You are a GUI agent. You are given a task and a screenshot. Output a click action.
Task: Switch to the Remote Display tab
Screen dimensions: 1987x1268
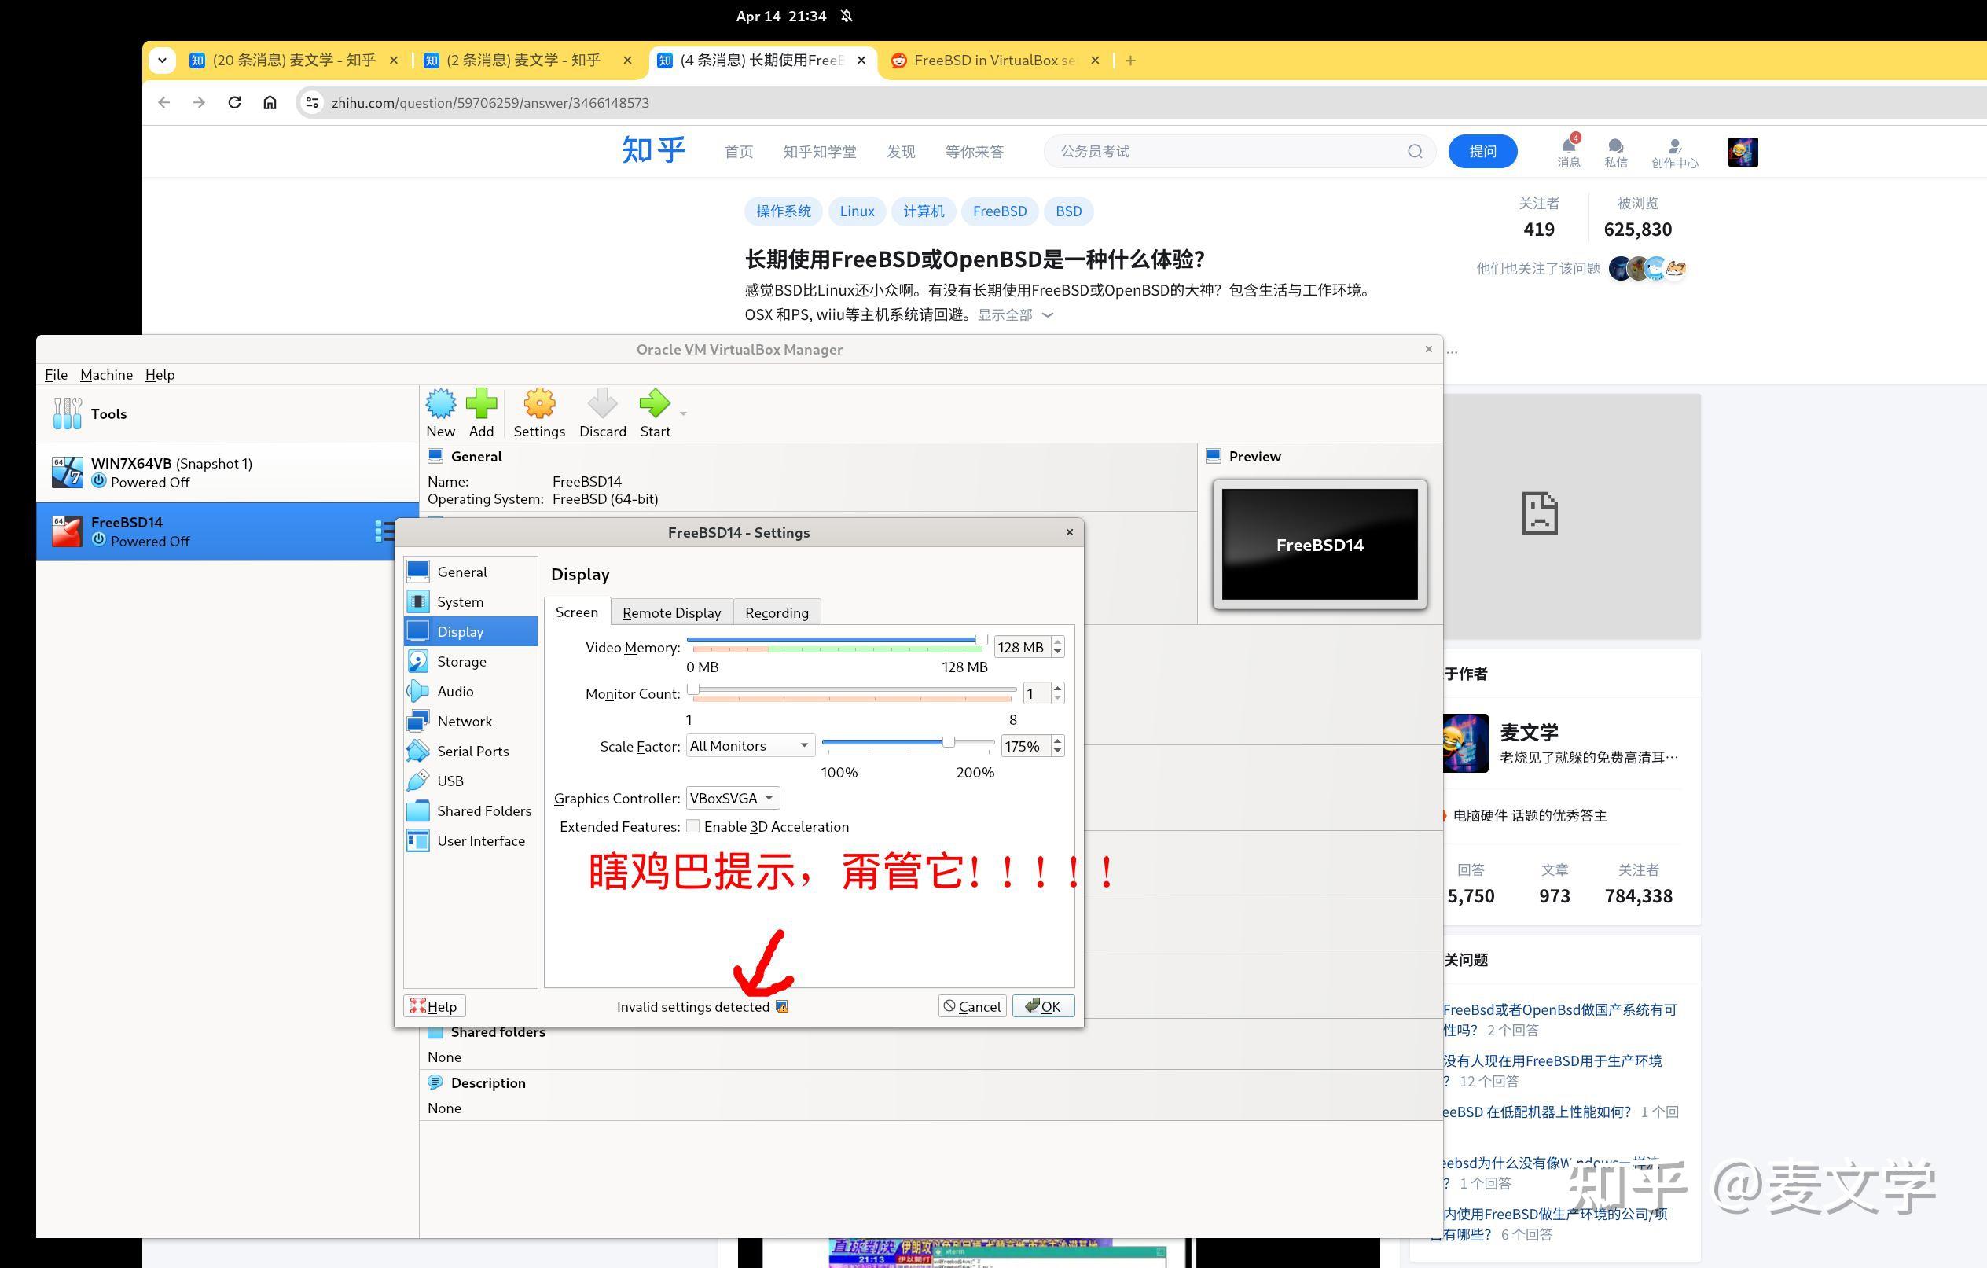671,612
